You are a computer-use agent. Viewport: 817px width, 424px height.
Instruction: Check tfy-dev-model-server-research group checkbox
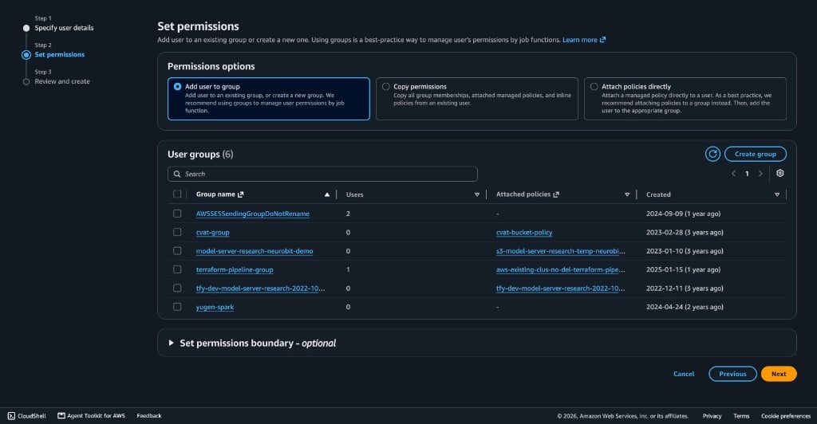[x=177, y=289]
